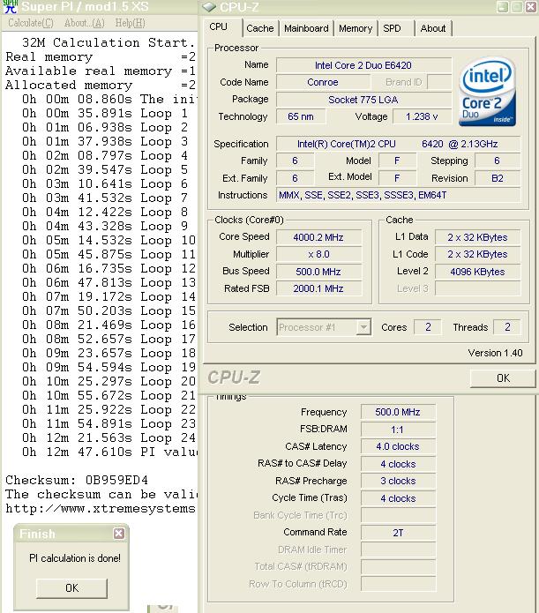
Task: Click the Checksum: 0B959ED4 line
Action: click(x=77, y=480)
